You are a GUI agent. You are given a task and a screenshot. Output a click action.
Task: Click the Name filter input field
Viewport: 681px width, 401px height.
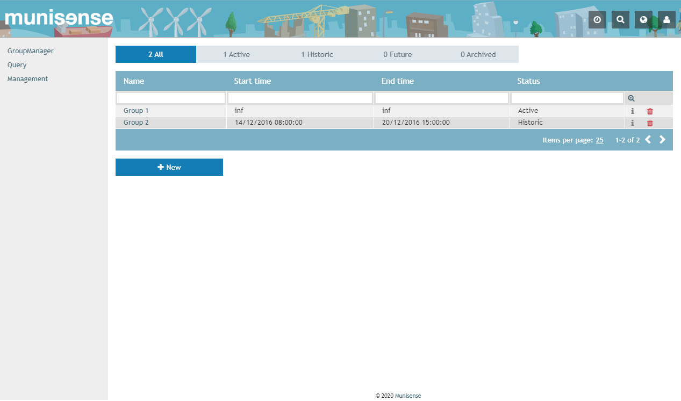170,97
